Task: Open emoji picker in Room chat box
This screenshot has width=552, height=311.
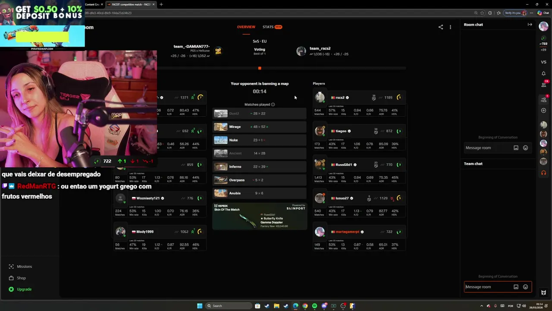Action: (x=525, y=148)
